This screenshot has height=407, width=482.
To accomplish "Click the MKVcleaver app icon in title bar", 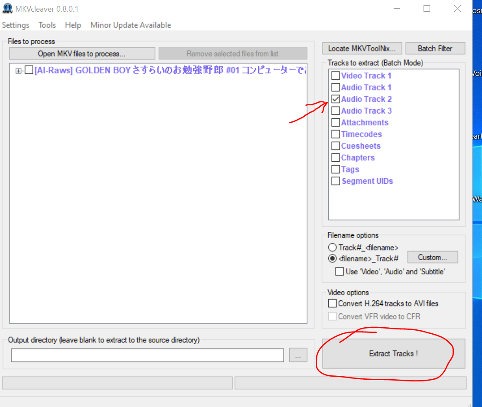I will (7, 9).
